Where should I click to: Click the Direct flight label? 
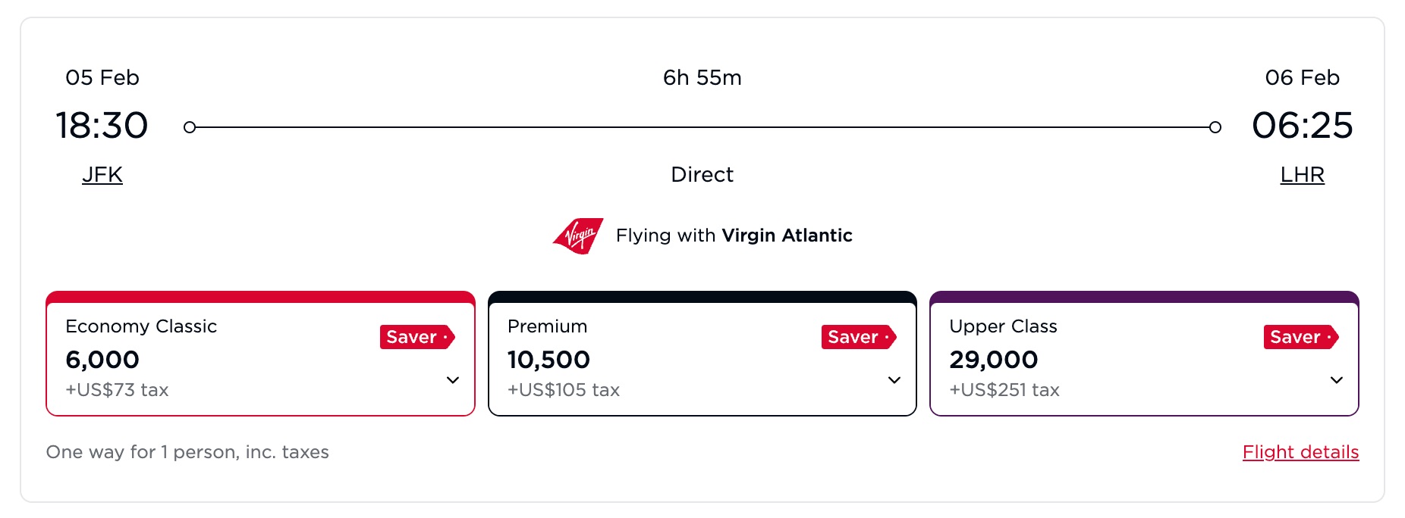tap(702, 174)
